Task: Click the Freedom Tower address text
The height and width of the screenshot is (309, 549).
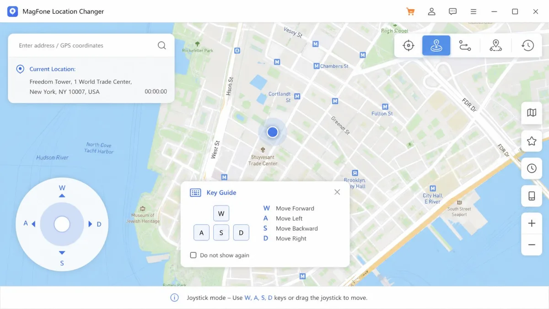Action: pos(81,87)
